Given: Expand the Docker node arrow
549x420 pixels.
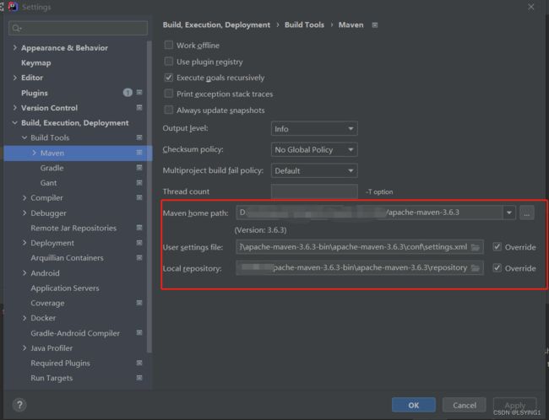Looking at the screenshot, I should coord(24,318).
